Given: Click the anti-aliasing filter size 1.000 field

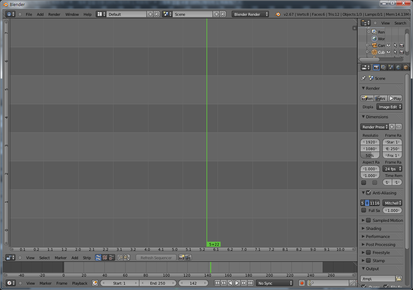Looking at the screenshot, I should point(392,211).
